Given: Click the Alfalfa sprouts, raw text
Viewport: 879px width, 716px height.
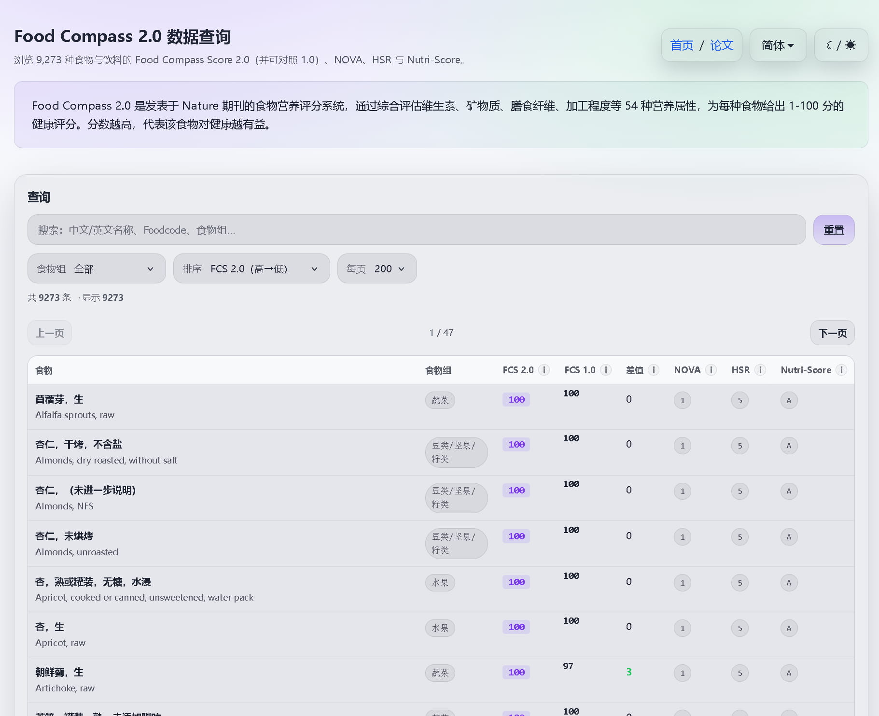Looking at the screenshot, I should coord(75,415).
